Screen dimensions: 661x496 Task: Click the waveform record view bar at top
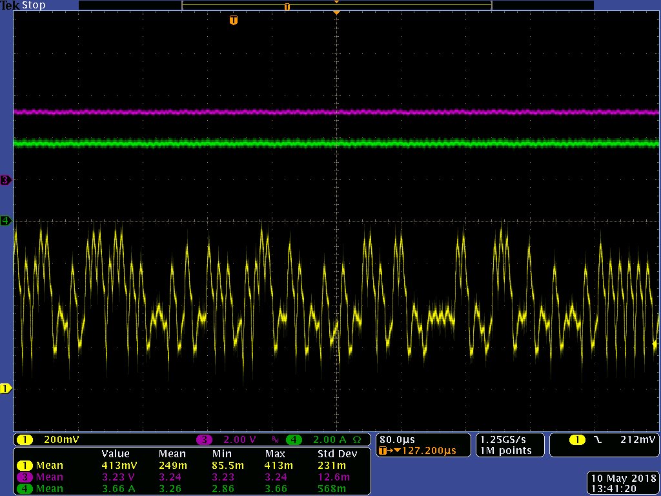(x=336, y=5)
